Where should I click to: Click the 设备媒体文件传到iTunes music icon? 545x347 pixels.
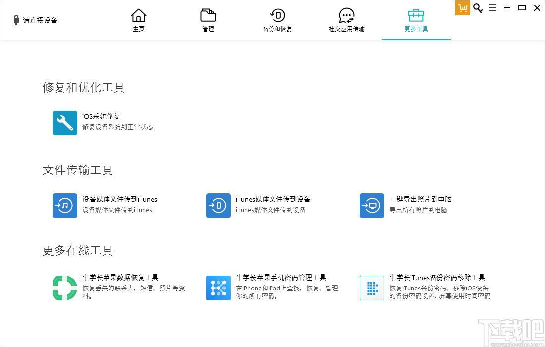64,206
